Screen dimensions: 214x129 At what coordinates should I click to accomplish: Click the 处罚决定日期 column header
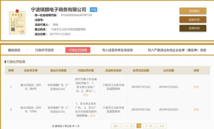[141, 70]
